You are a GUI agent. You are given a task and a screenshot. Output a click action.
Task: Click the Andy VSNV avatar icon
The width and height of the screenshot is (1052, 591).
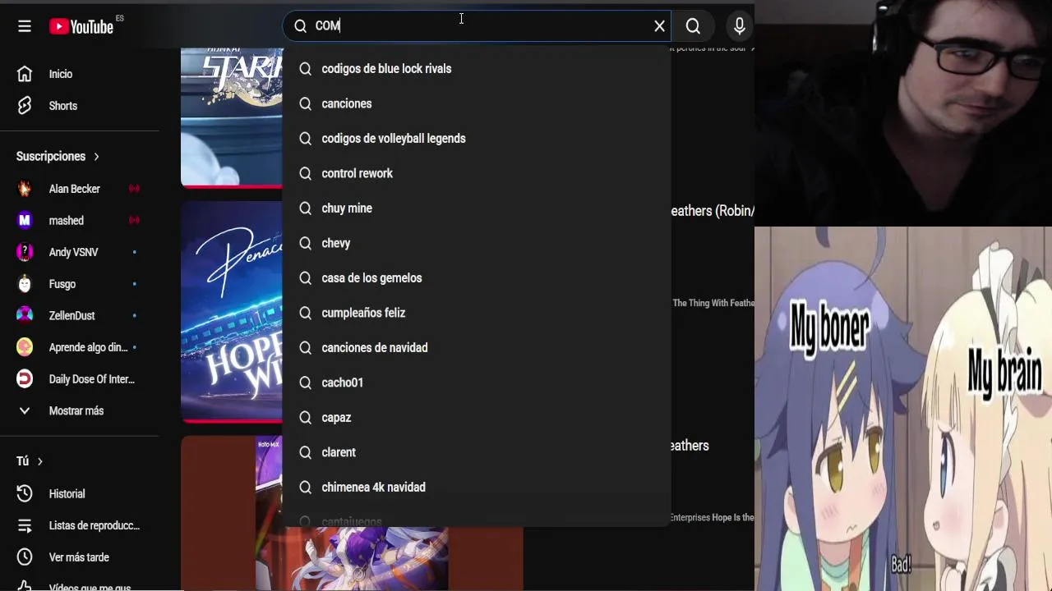(x=25, y=252)
